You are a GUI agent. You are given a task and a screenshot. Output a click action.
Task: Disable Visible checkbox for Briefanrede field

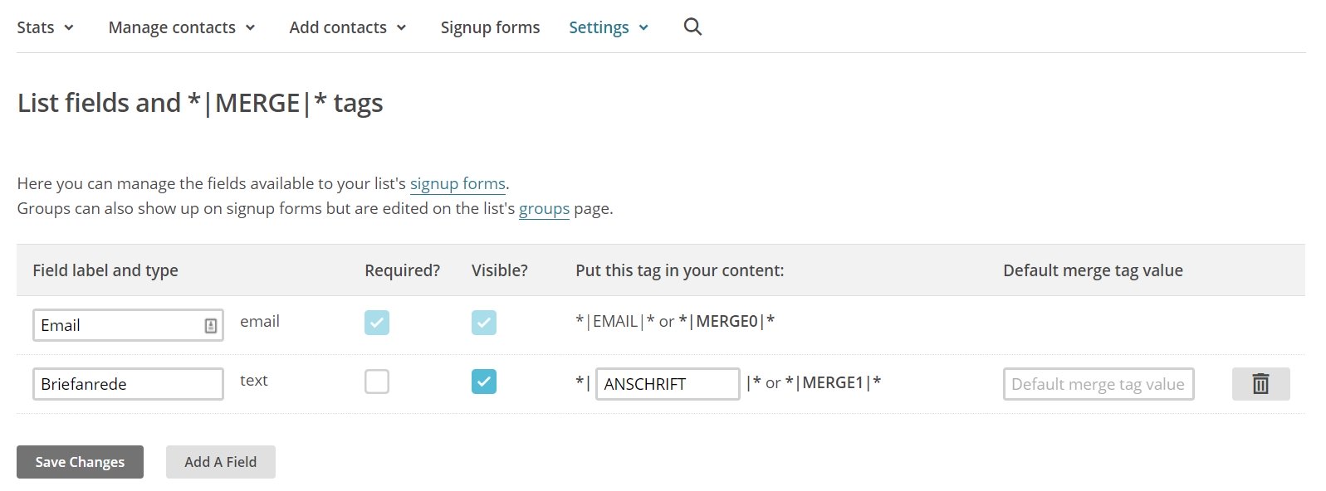pos(484,382)
